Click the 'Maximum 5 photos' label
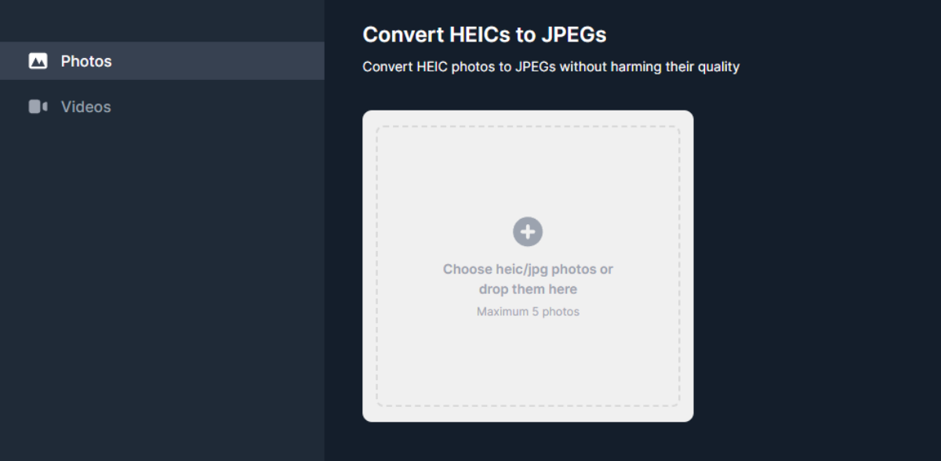941x461 pixels. (528, 311)
